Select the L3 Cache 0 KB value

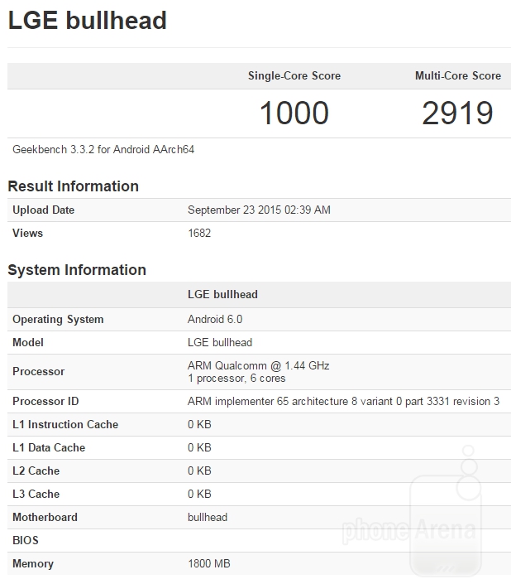[199, 495]
